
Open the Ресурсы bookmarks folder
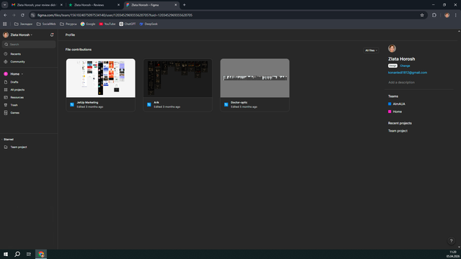pyautogui.click(x=68, y=24)
